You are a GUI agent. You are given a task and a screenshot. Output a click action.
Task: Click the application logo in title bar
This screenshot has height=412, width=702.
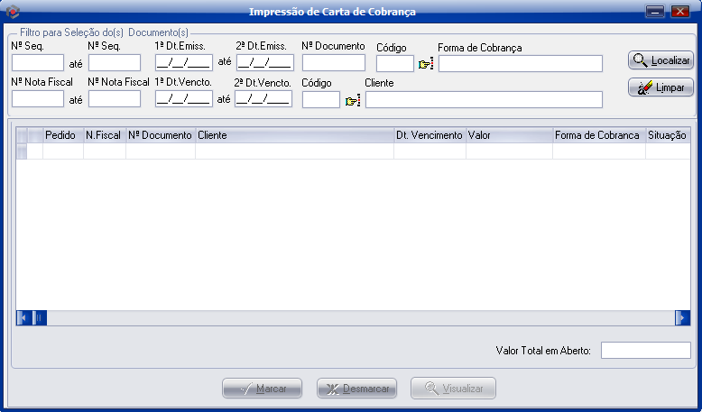click(13, 11)
